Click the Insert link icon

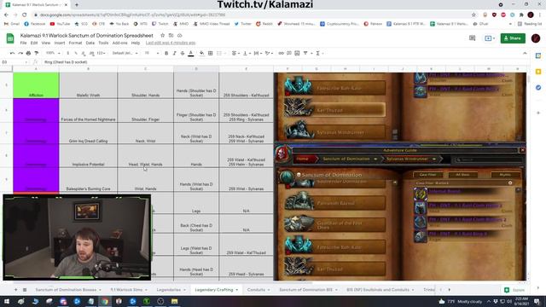point(281,53)
